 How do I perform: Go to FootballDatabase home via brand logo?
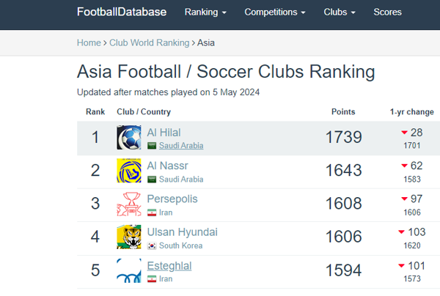pyautogui.click(x=122, y=12)
